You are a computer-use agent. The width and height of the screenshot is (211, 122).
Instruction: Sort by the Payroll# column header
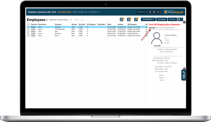[34, 24]
